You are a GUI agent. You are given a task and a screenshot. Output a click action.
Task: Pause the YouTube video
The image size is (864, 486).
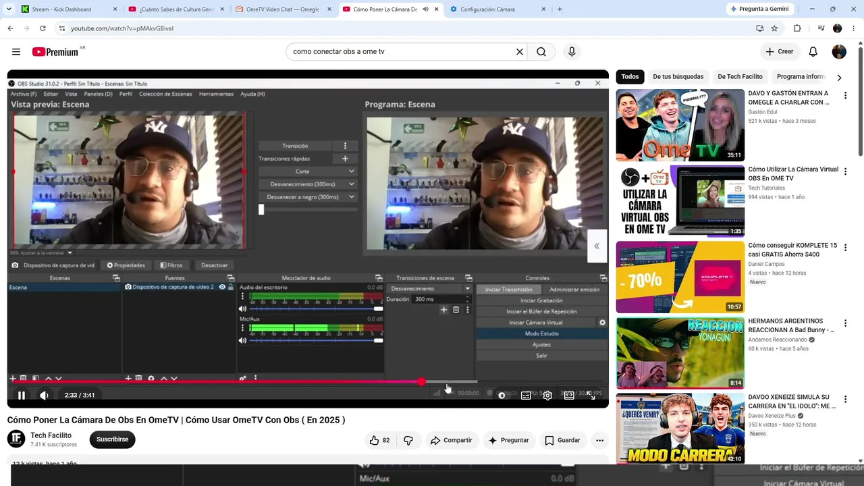(x=22, y=396)
